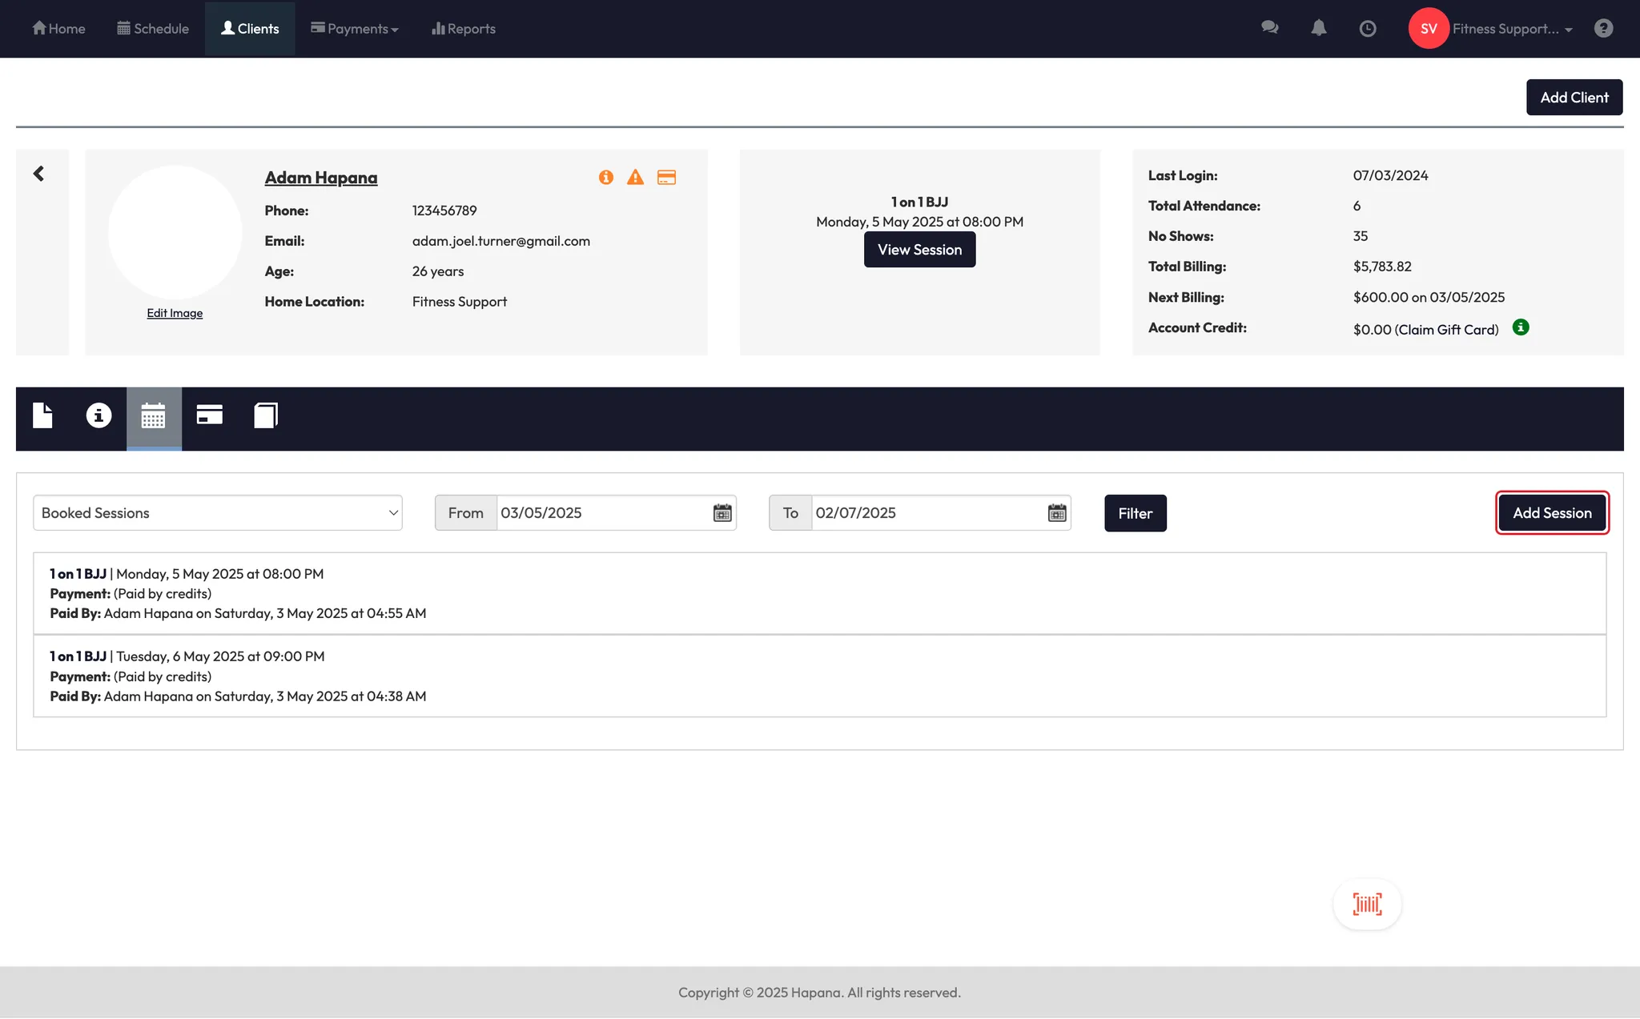1640x1019 pixels.
Task: Click the green account credit info icon
Action: pyautogui.click(x=1521, y=327)
